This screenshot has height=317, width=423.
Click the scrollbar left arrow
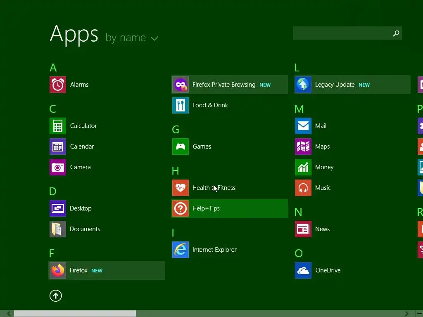point(9,314)
